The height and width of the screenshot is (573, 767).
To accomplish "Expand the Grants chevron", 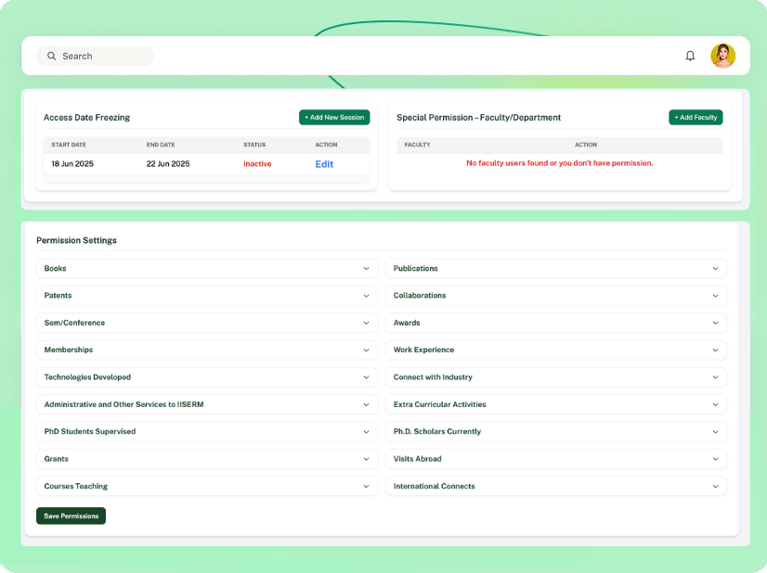I will [366, 459].
